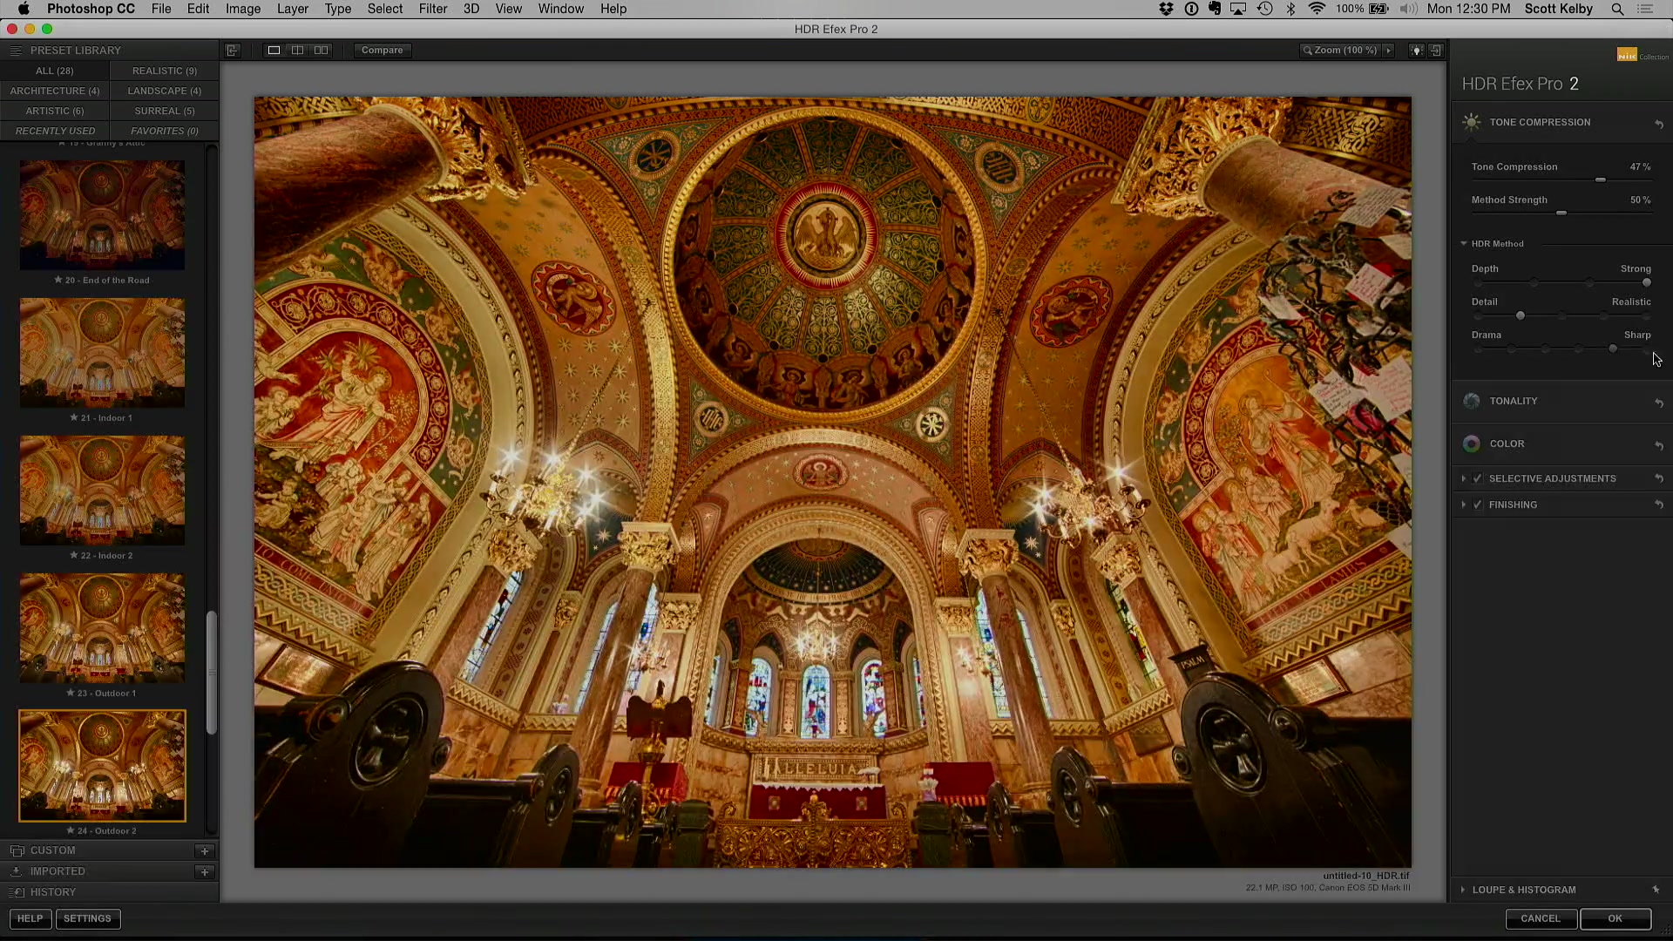This screenshot has height=941, width=1673.
Task: Reset the Tone Compression section
Action: [x=1659, y=125]
